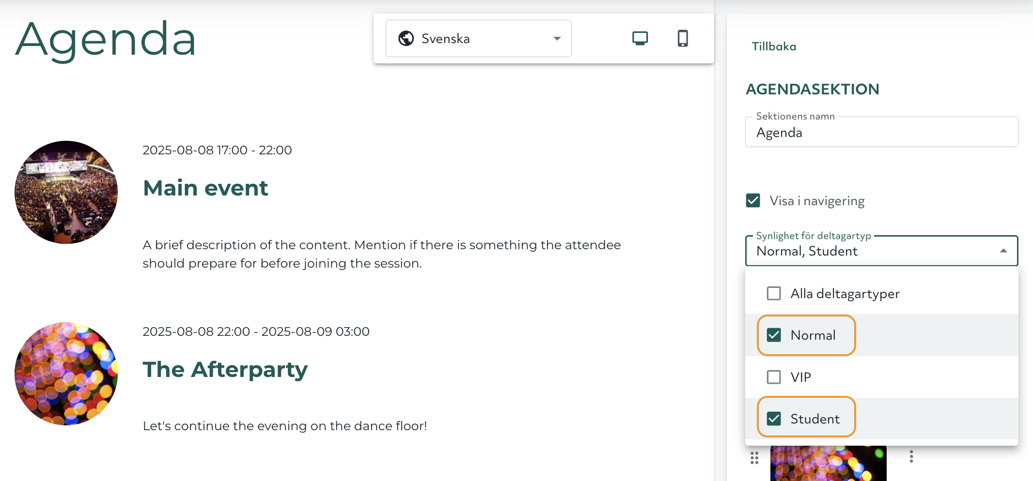Select the 'Main event' heading
The height and width of the screenshot is (481, 1033).
pyautogui.click(x=205, y=188)
